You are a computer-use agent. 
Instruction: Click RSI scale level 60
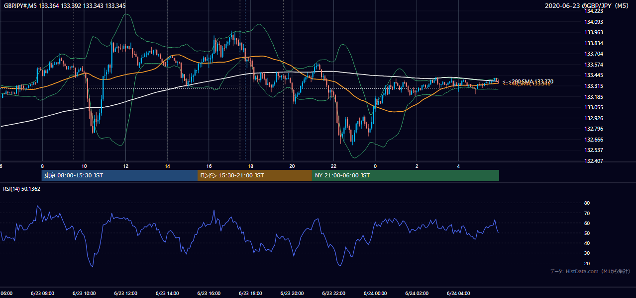pyautogui.click(x=587, y=223)
